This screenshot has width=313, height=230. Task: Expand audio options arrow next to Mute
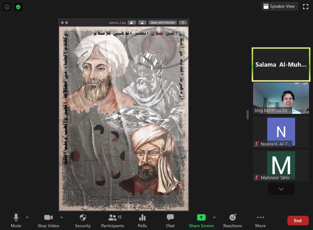pos(27,217)
